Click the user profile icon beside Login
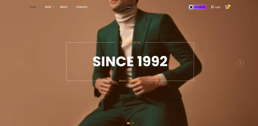Screen dimensions: 258x126 212,7
